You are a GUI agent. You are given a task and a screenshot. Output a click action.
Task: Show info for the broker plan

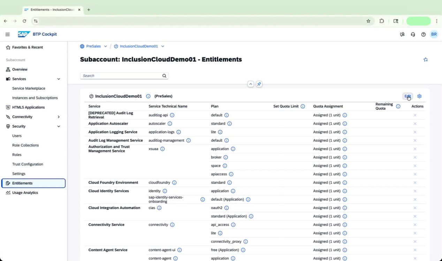coord(226,157)
